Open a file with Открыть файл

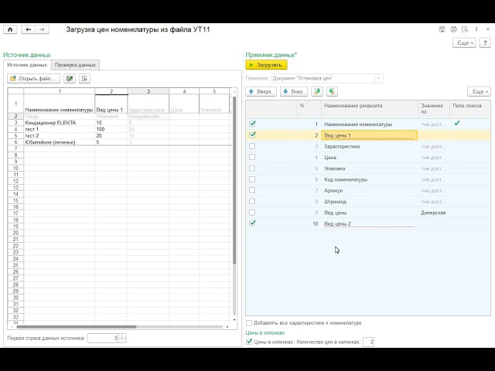point(34,79)
